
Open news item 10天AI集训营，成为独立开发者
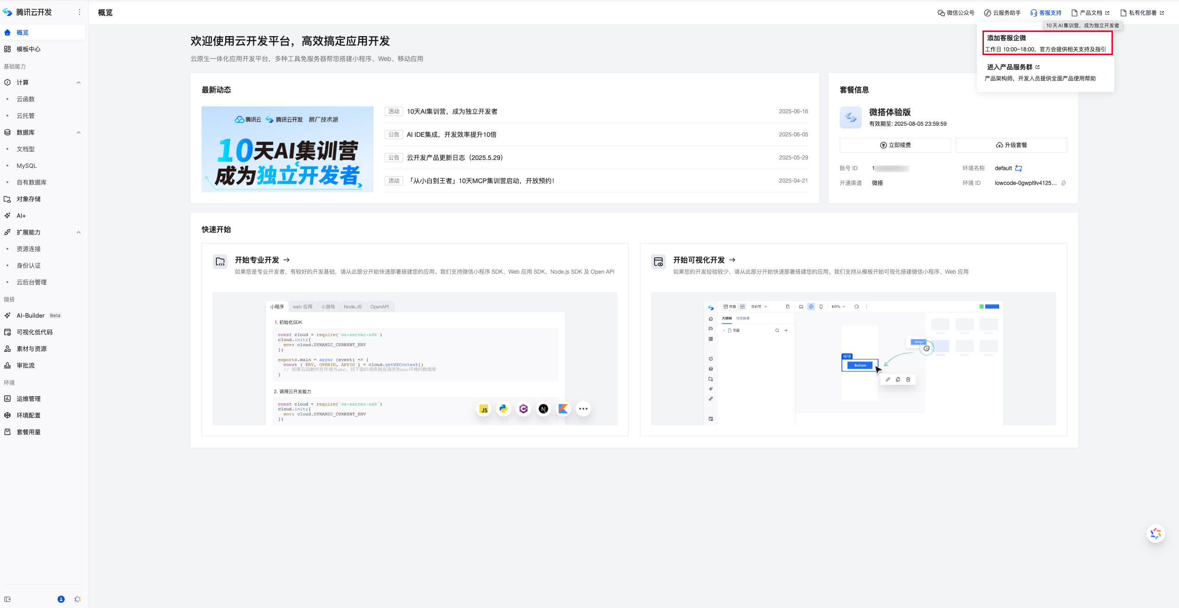click(x=452, y=111)
